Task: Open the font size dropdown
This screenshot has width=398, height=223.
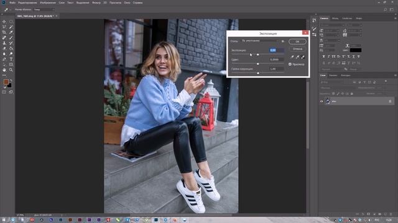Action: 332,30
